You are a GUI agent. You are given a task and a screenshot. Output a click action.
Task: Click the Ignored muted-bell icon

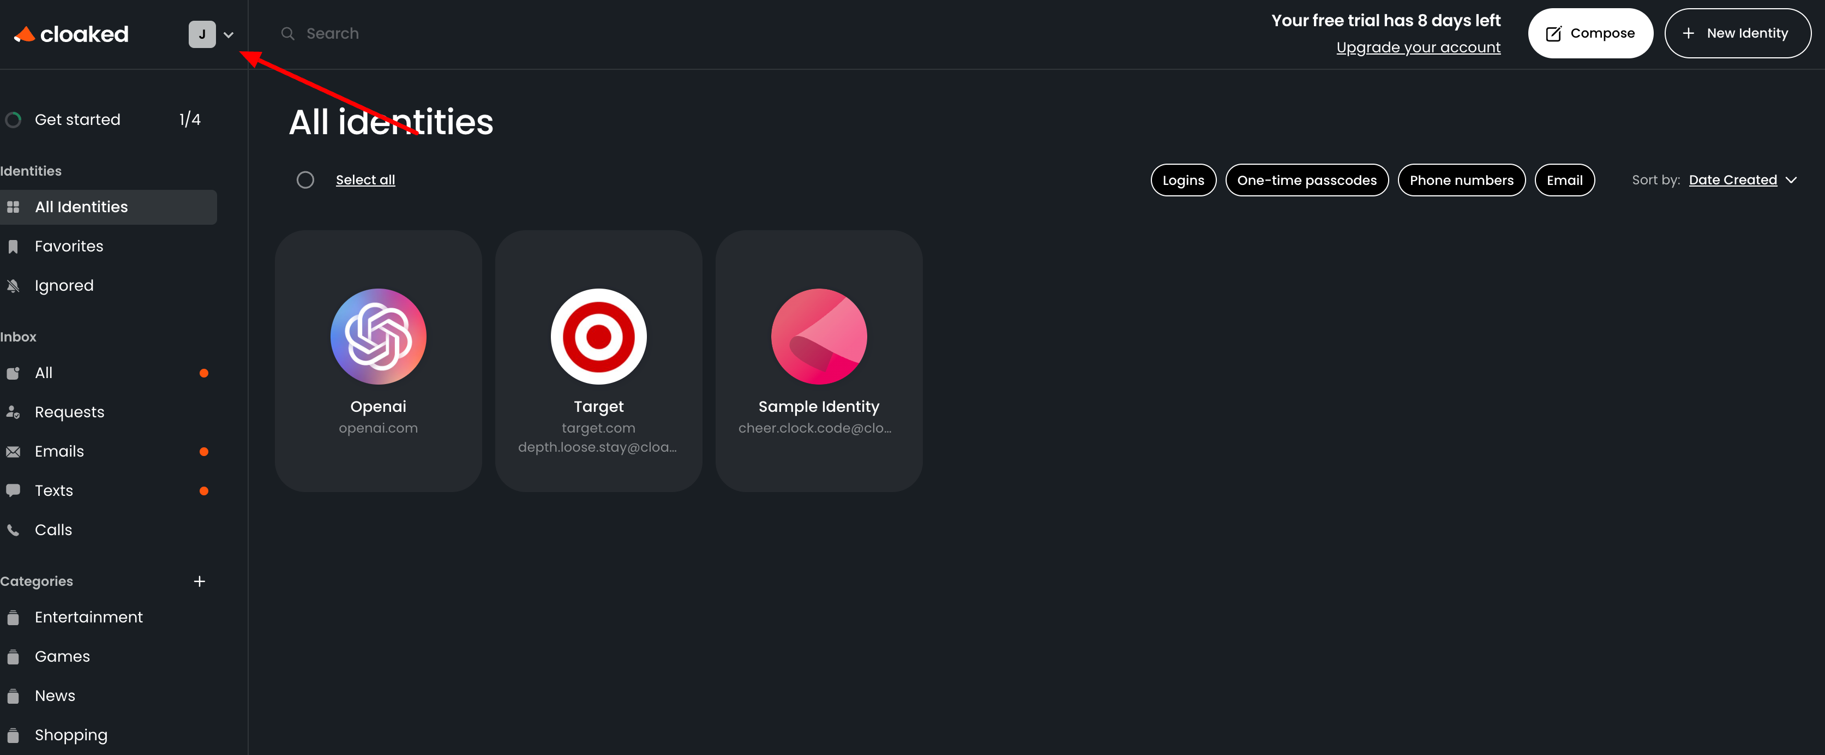click(13, 285)
